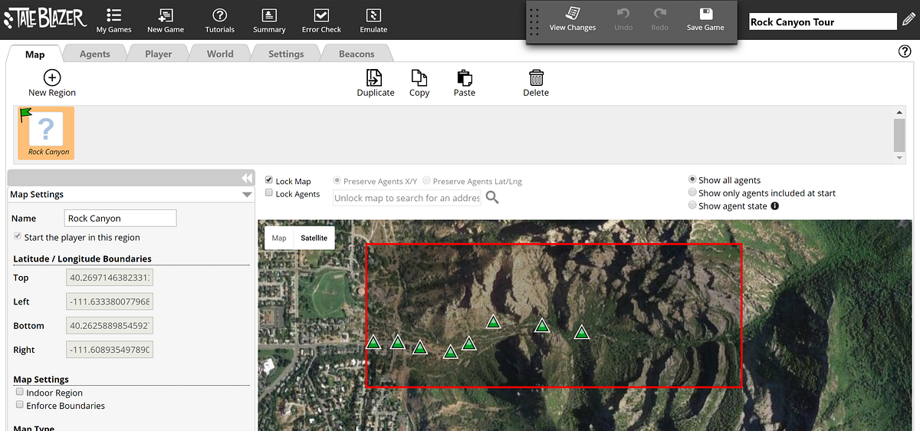Save the game with floppy icon
The width and height of the screenshot is (920, 431).
pos(706,13)
